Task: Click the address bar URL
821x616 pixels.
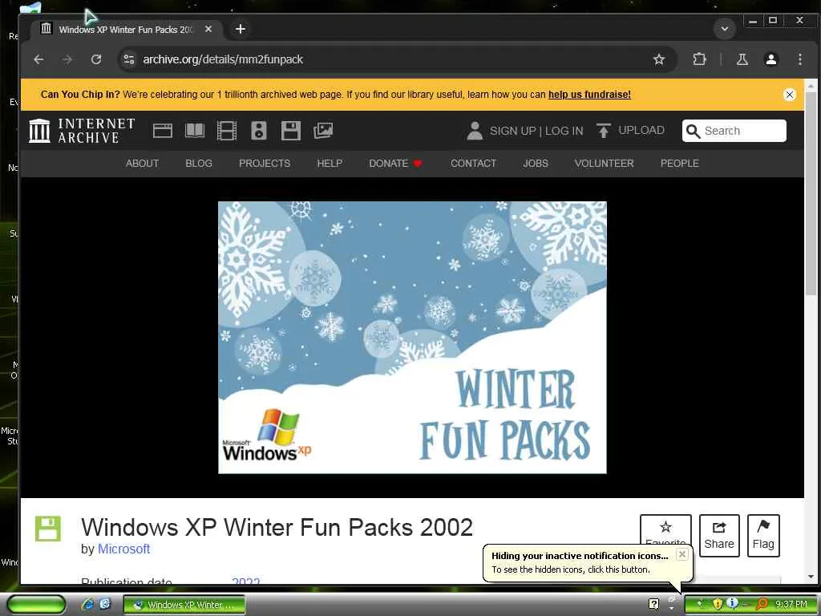Action: point(223,59)
